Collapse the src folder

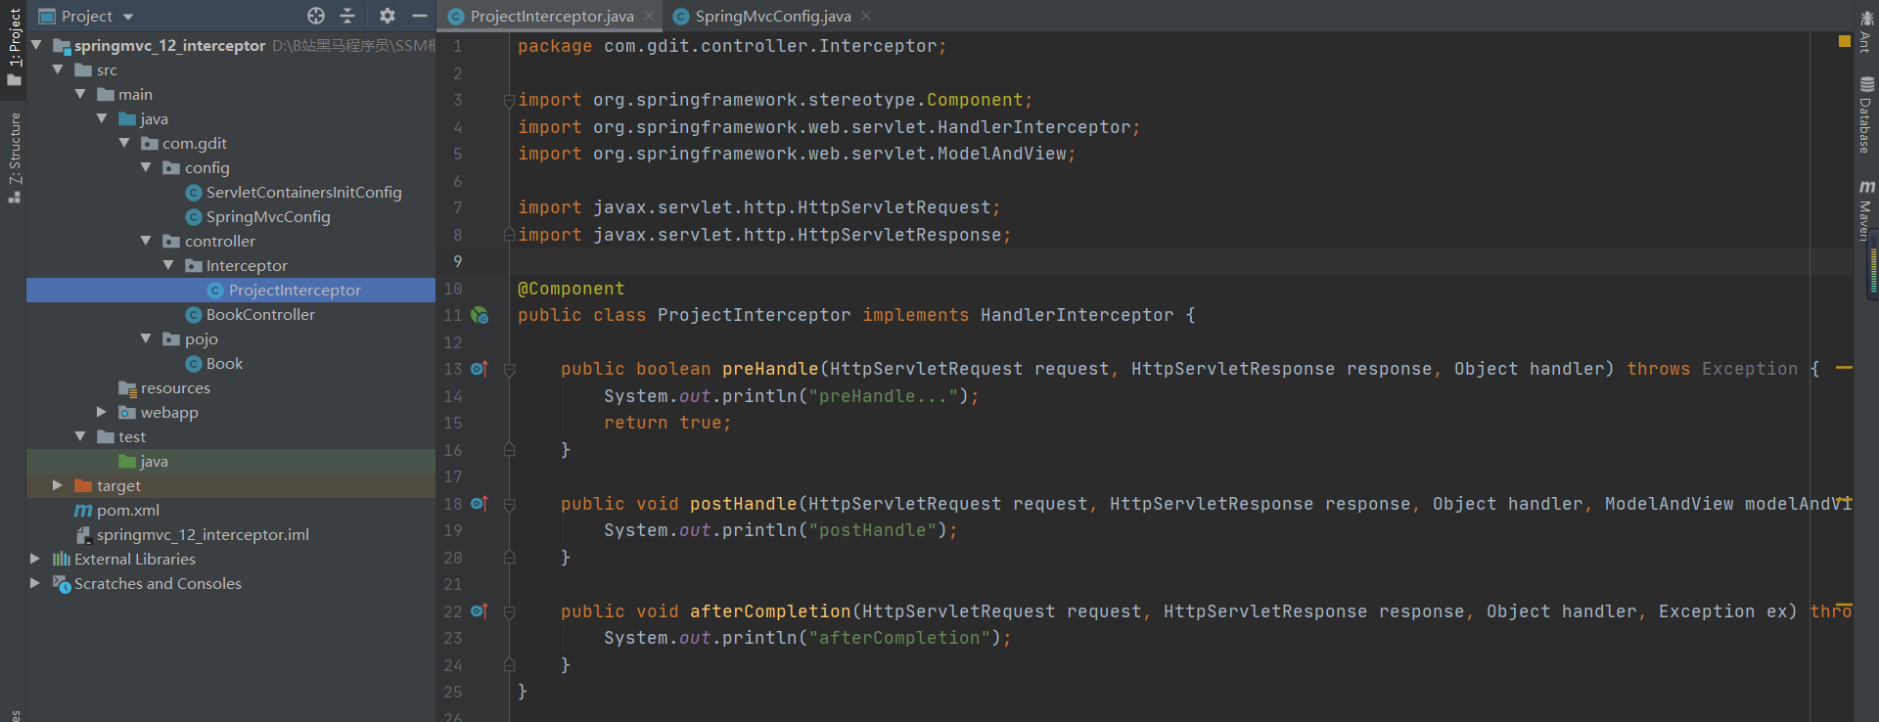58,69
